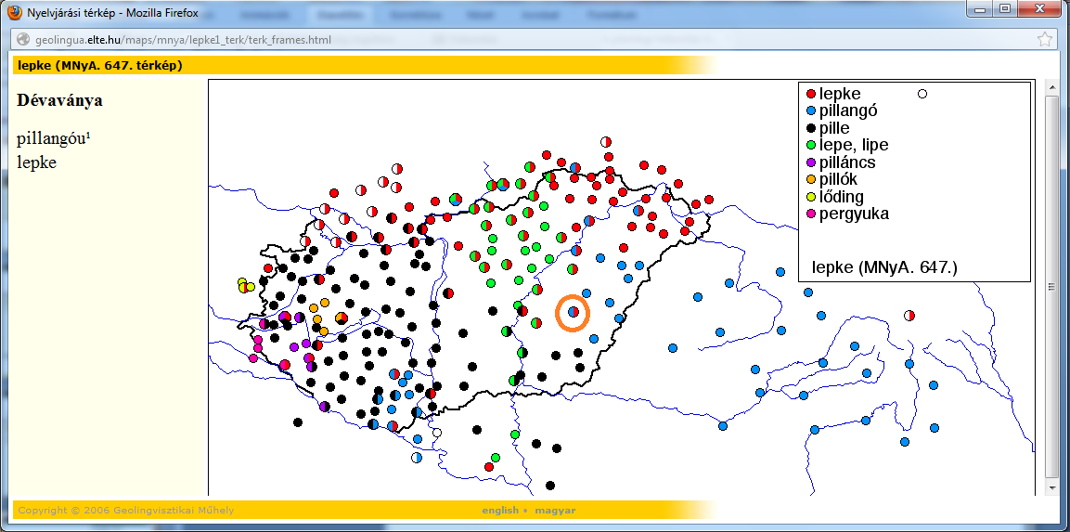Pick the black pille legend dot
Screen dimensions: 1070x532
[x=810, y=128]
